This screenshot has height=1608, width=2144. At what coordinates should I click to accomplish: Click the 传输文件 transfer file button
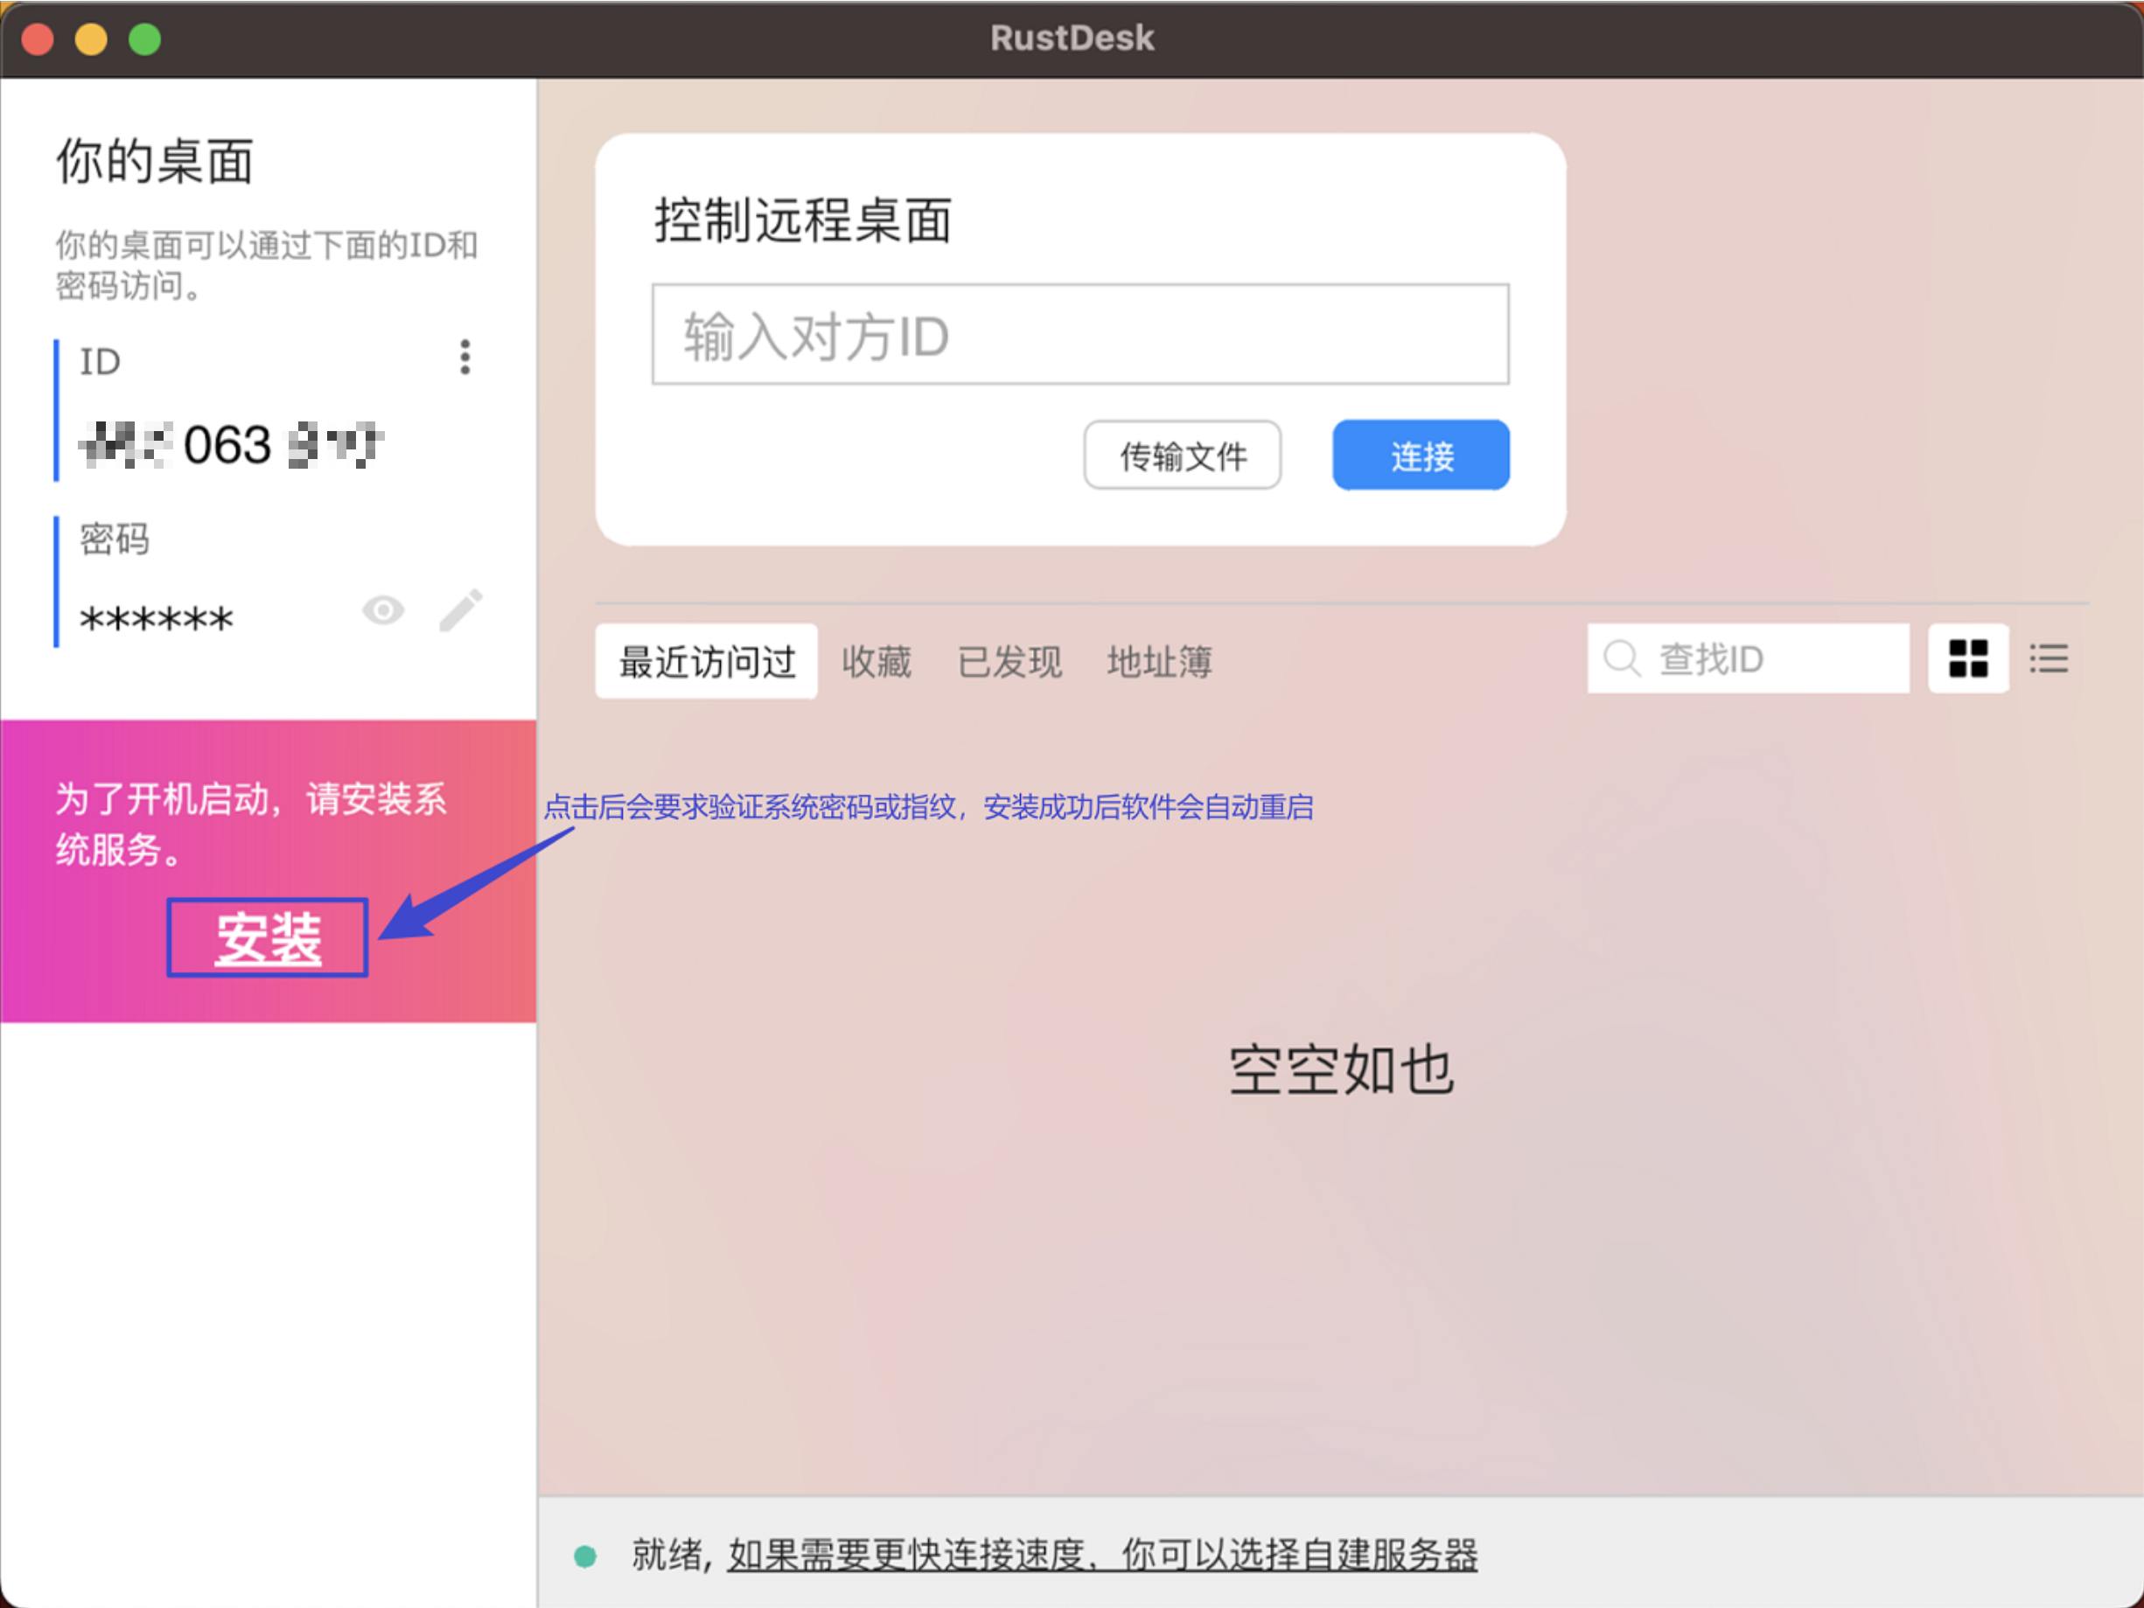click(1182, 456)
